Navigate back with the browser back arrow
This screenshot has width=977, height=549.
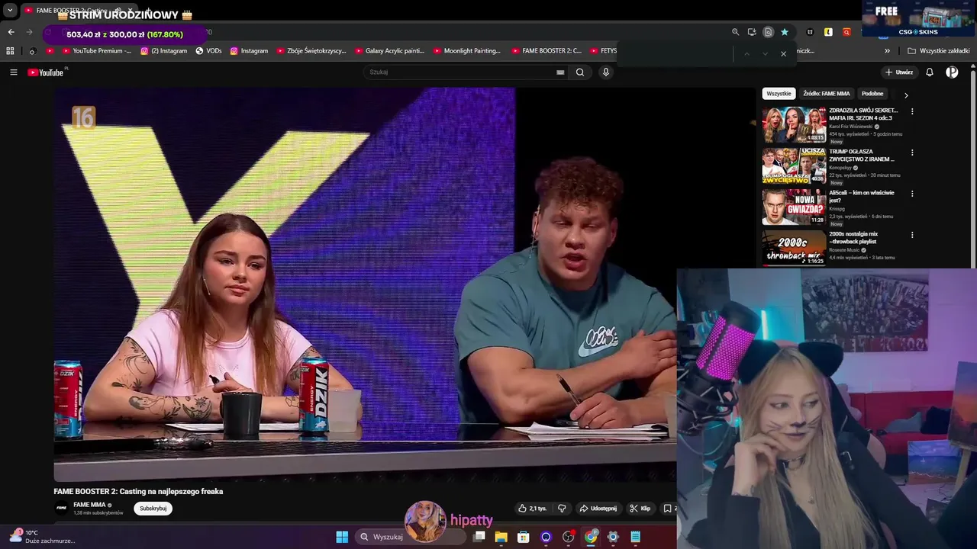tap(11, 32)
